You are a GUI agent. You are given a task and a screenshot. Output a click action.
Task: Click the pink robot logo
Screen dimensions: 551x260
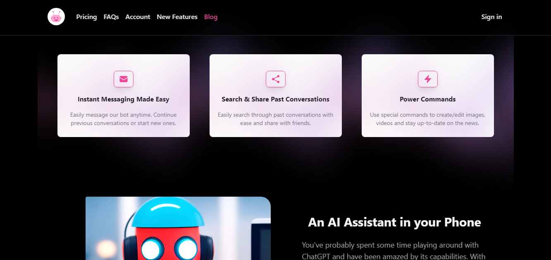(56, 17)
